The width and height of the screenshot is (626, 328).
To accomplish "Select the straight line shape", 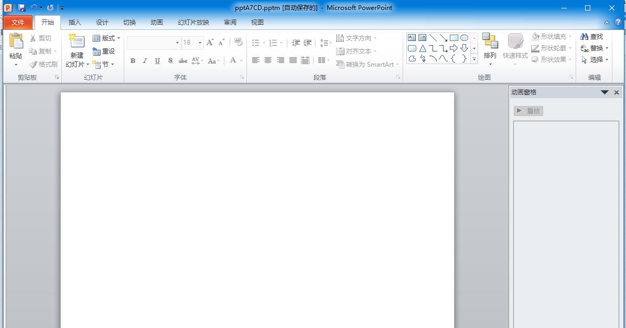I will tap(433, 38).
